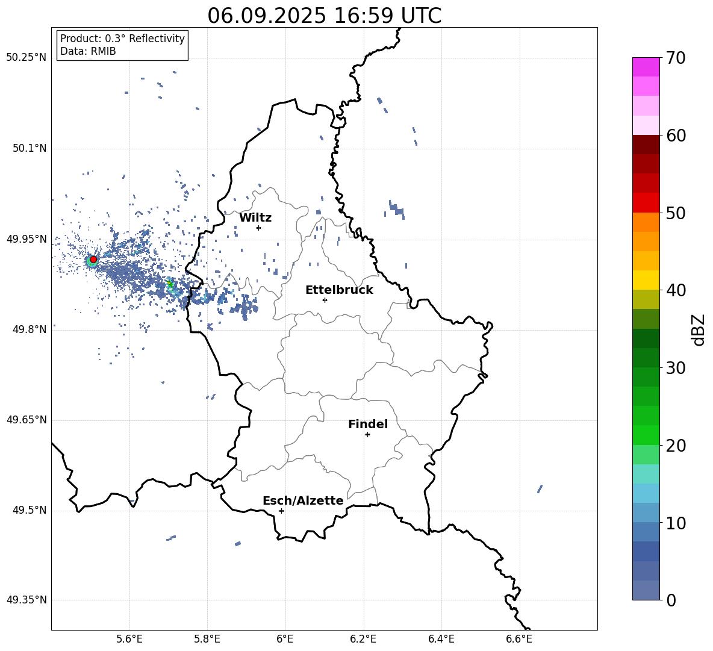Click the 6.6°E longitude label

pos(519,639)
